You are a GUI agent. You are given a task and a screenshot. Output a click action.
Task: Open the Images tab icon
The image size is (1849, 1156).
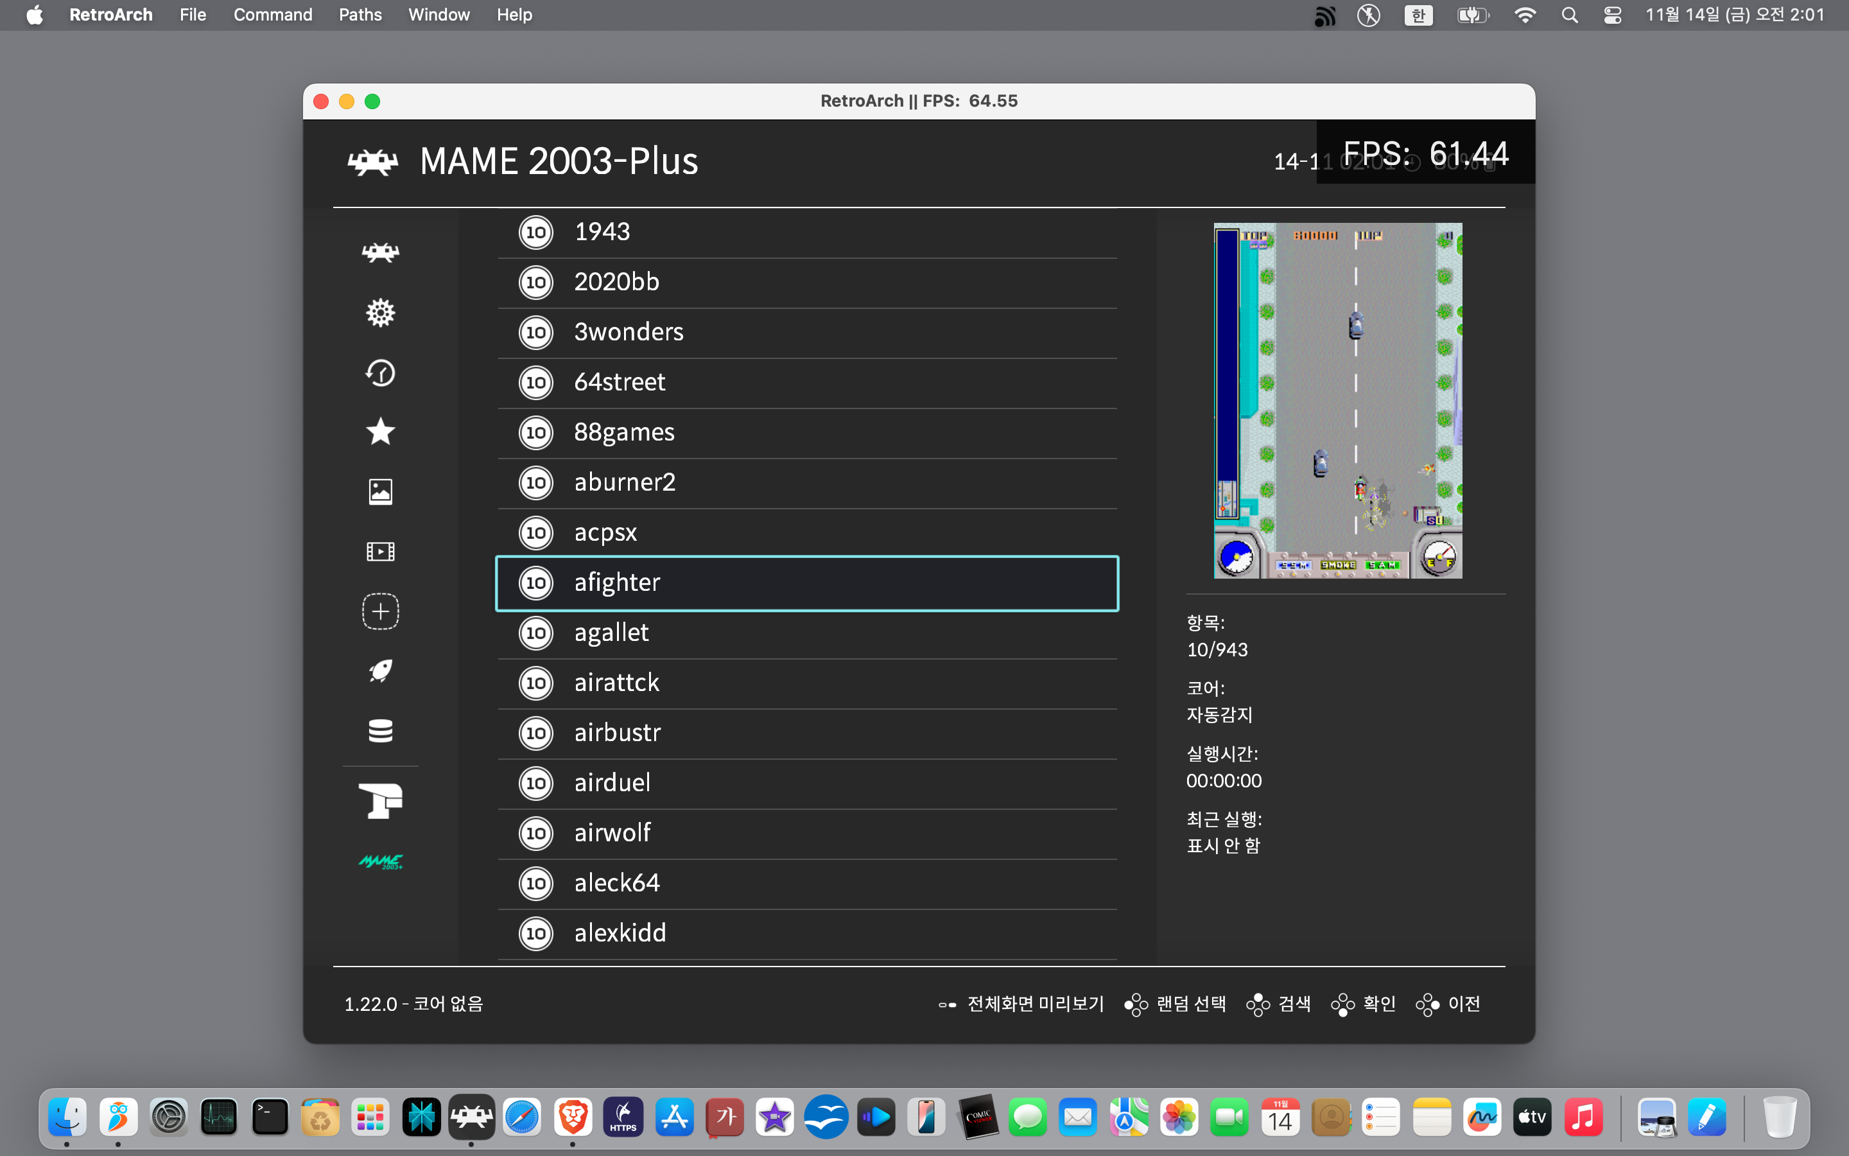click(x=379, y=491)
